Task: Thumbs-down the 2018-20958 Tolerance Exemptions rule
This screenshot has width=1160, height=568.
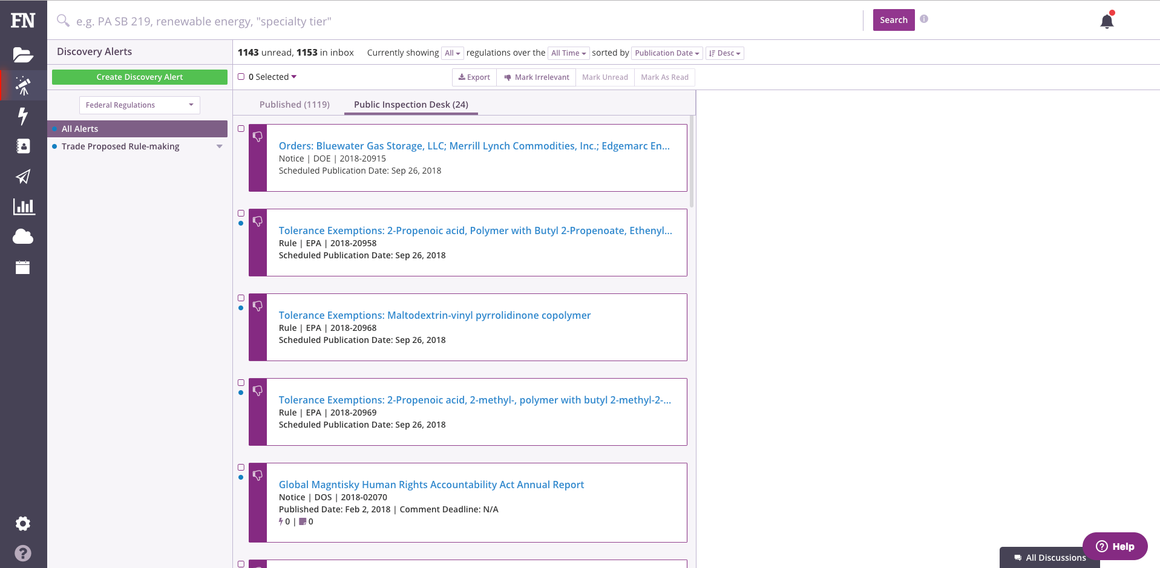Action: [x=258, y=221]
